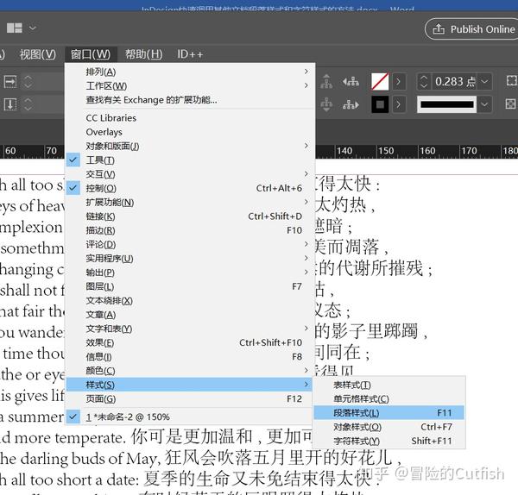
Task: Click the fill swatch with red slash
Action: click(x=380, y=81)
